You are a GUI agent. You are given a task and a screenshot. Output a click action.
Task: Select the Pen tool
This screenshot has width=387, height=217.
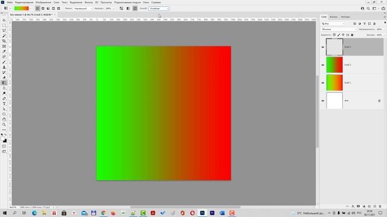[x=4, y=98]
